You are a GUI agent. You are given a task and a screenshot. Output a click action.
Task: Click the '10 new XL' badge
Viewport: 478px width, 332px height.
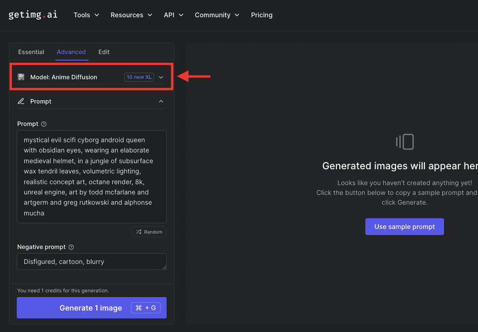coord(139,77)
